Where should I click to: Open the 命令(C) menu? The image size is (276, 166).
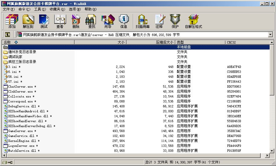pyautogui.click(x=24, y=9)
